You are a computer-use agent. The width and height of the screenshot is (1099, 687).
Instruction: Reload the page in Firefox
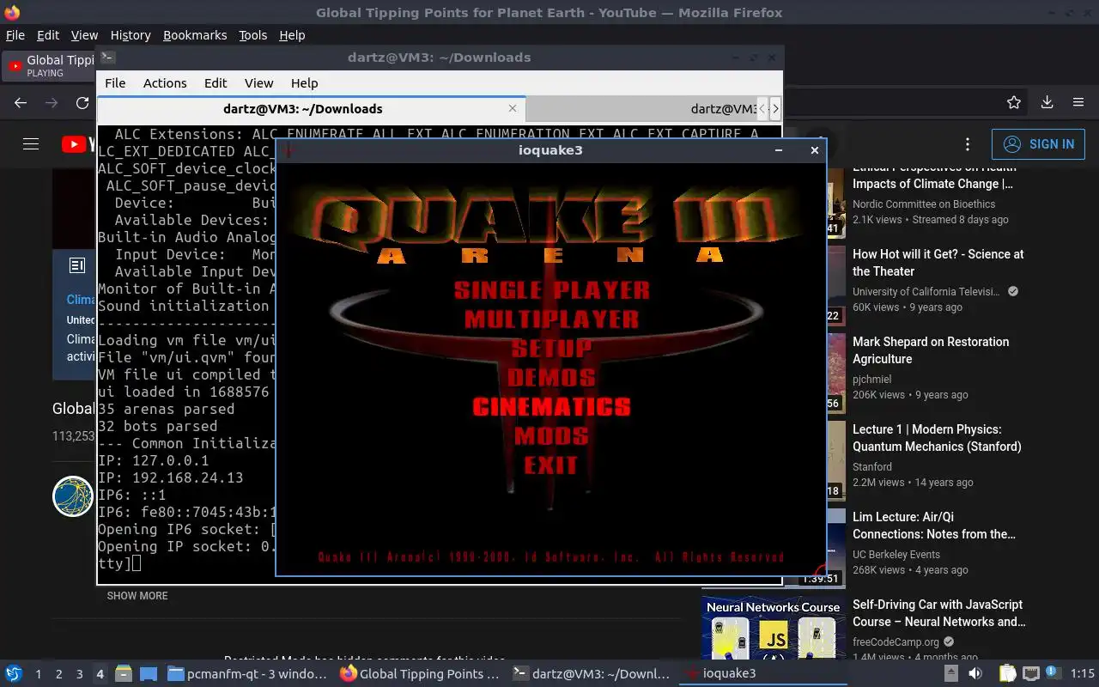82,102
